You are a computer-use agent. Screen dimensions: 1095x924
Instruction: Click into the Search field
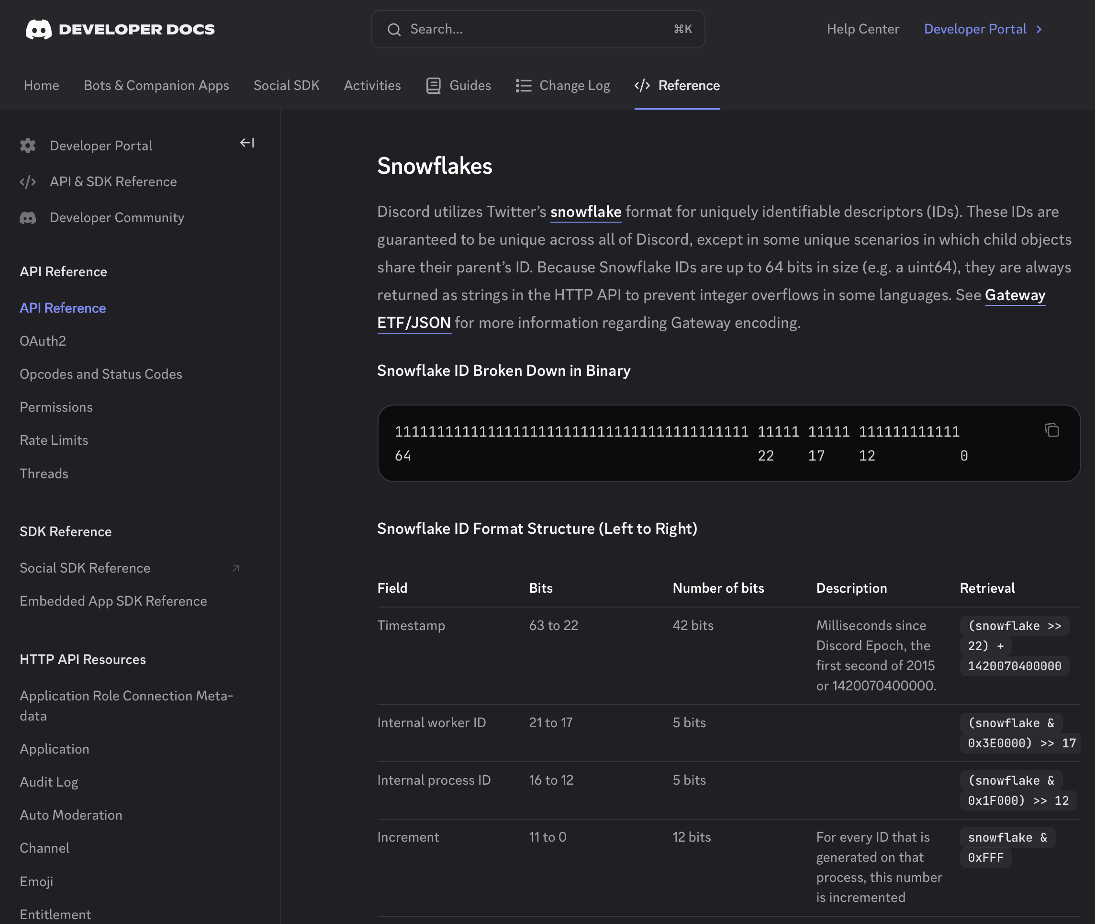(538, 29)
